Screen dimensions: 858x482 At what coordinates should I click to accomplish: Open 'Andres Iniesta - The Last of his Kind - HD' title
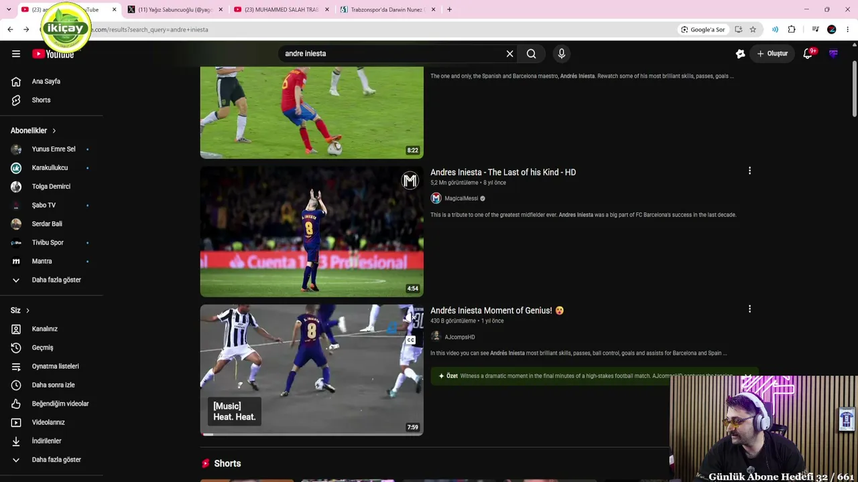[x=503, y=172]
